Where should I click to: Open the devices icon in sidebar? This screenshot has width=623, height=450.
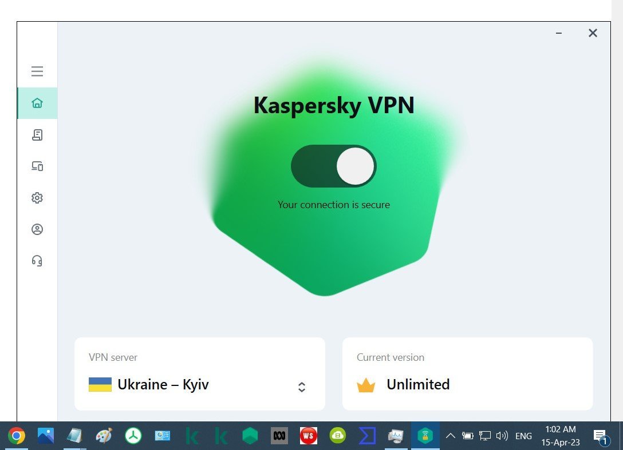(x=37, y=166)
